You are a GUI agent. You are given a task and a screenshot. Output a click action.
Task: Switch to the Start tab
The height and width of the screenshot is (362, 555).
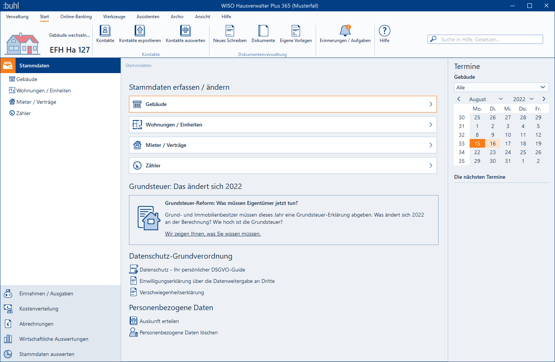(44, 17)
